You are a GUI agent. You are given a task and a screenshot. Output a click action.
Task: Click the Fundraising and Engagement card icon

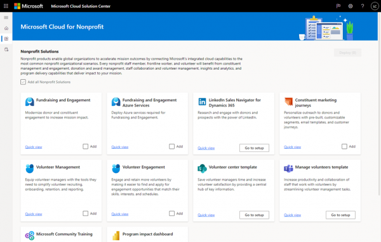30,101
